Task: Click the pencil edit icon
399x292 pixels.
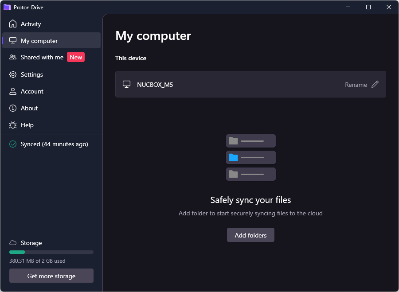Action: (375, 84)
